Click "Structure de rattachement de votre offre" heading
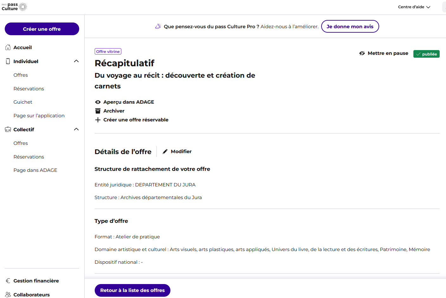The height and width of the screenshot is (298, 446). click(152, 169)
